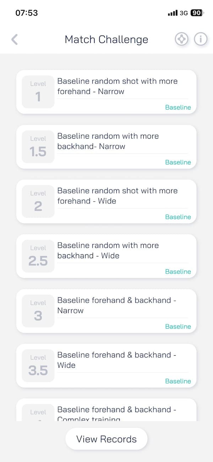
Task: Tap the Level 2.5 badge
Action: pyautogui.click(x=38, y=256)
